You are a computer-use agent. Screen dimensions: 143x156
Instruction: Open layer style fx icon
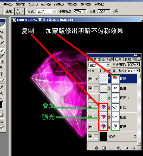[x=97, y=148]
